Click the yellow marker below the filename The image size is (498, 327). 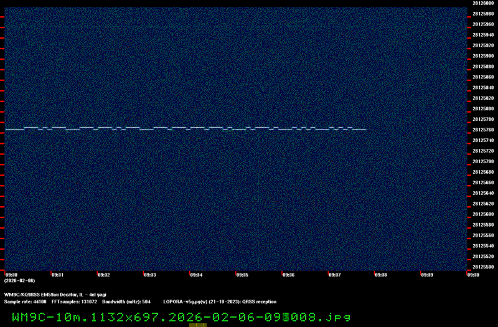point(198,325)
